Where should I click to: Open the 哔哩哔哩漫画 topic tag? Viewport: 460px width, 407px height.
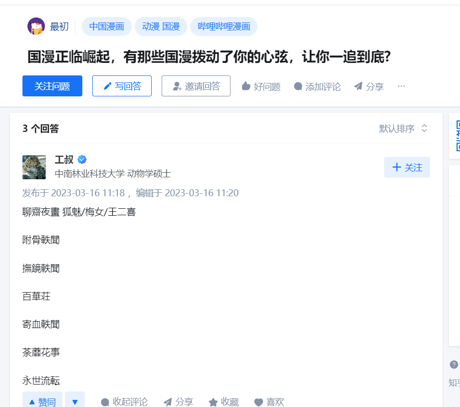tap(224, 26)
